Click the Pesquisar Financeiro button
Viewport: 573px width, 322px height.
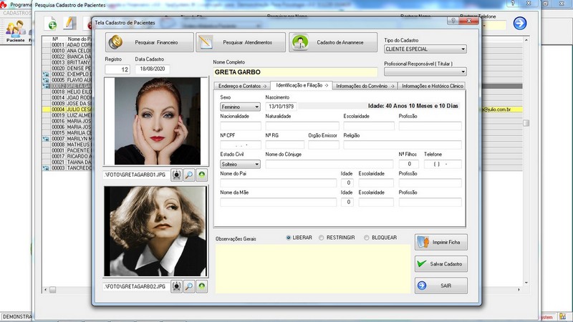click(x=150, y=42)
